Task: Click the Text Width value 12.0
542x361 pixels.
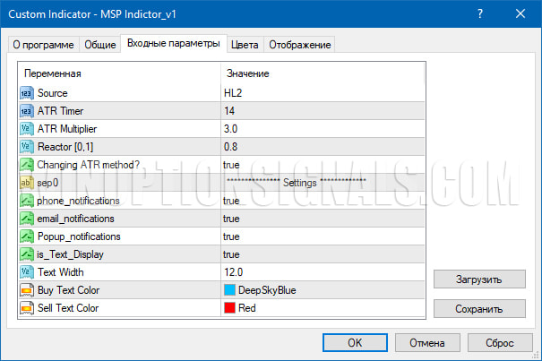Action: [x=233, y=272]
